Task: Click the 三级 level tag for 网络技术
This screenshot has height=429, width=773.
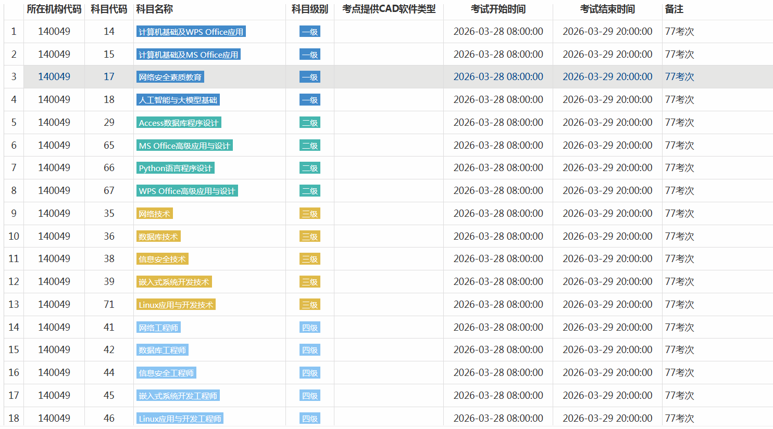Action: [x=310, y=214]
